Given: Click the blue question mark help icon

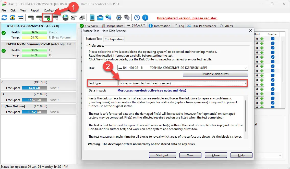Looking at the screenshot, I should coord(137,18).
